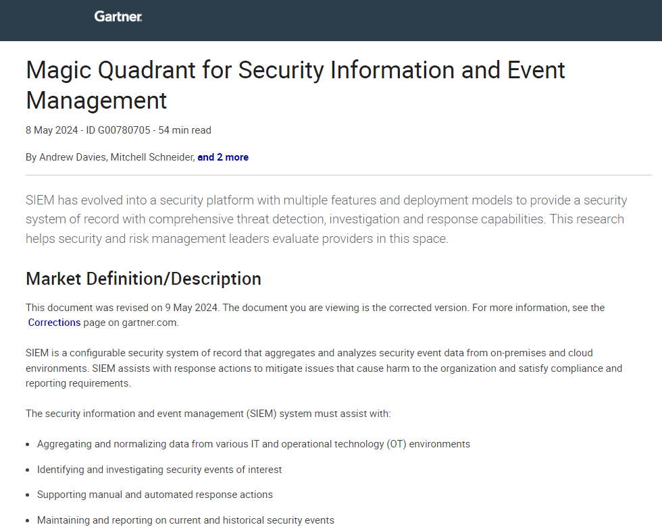Click the Magic Quadrant report title

pos(295,85)
